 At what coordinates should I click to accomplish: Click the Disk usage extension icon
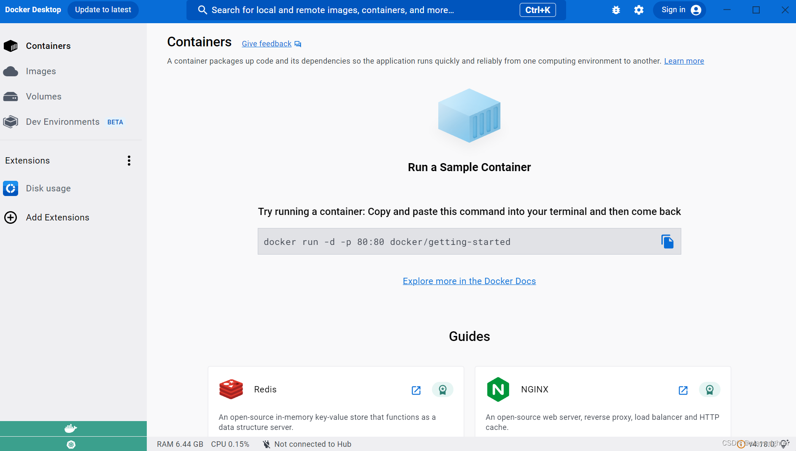tap(11, 188)
